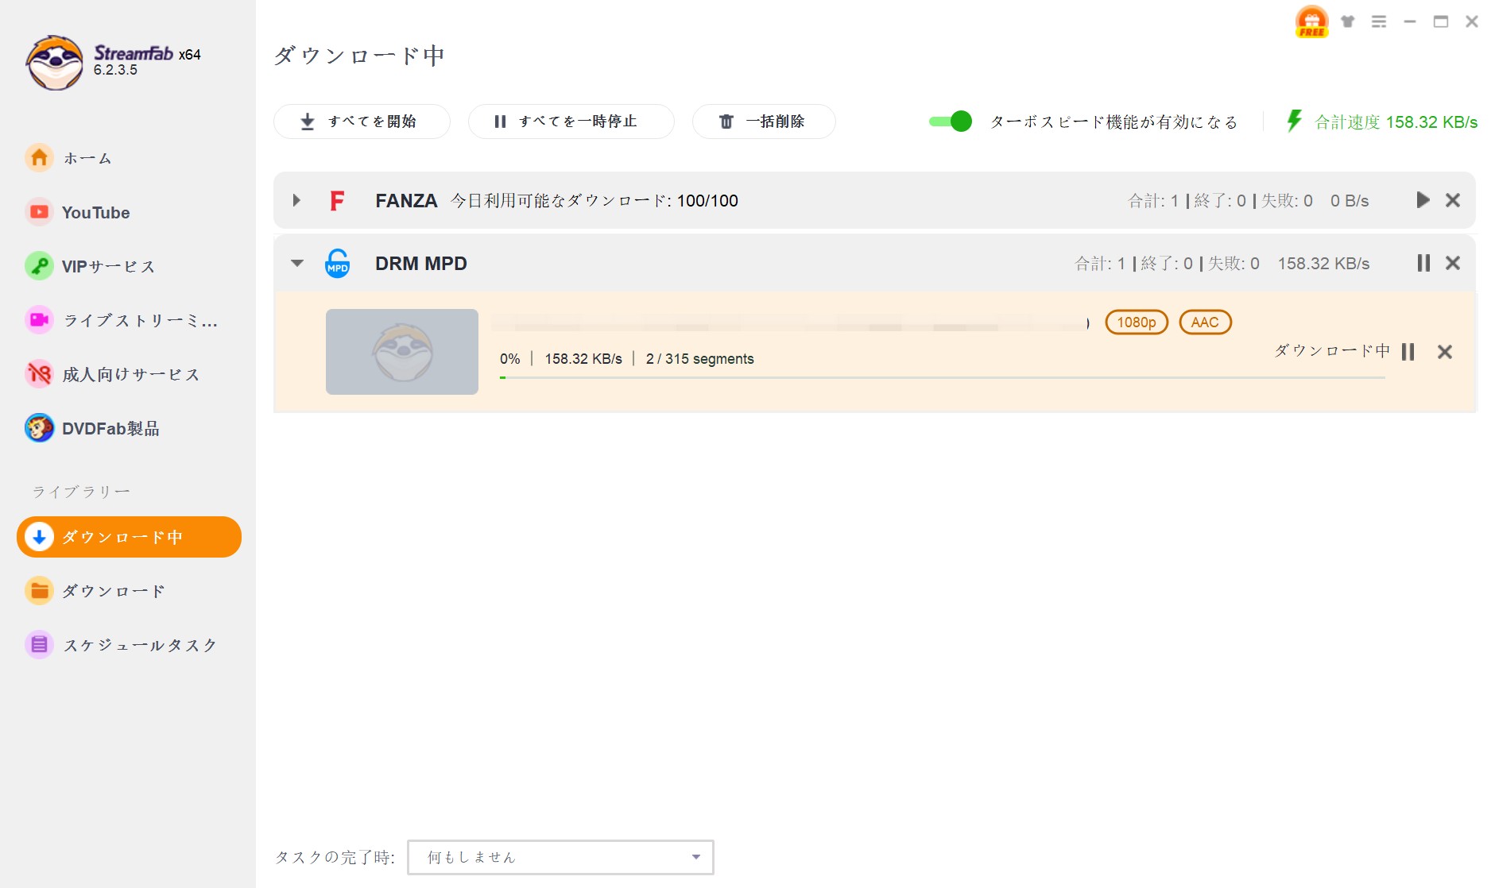Click the すべてを開始 (Start All) button

(362, 122)
